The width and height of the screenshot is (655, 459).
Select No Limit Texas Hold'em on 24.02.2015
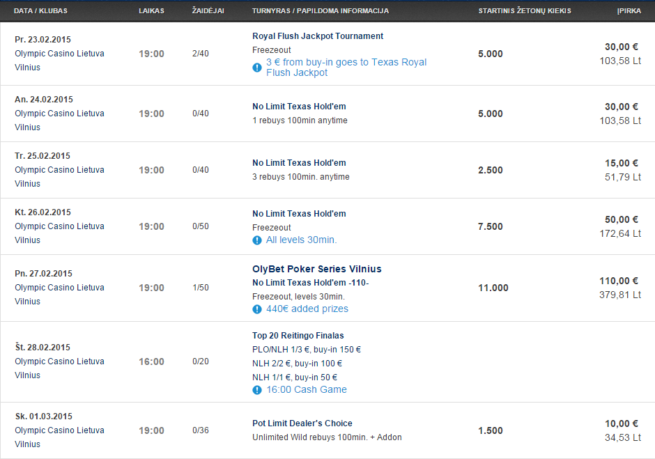click(299, 106)
